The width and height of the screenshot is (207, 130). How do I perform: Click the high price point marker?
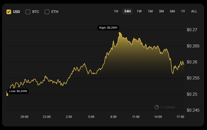[120, 33]
